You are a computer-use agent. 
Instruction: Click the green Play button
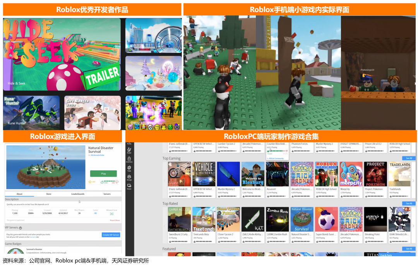tap(103, 173)
